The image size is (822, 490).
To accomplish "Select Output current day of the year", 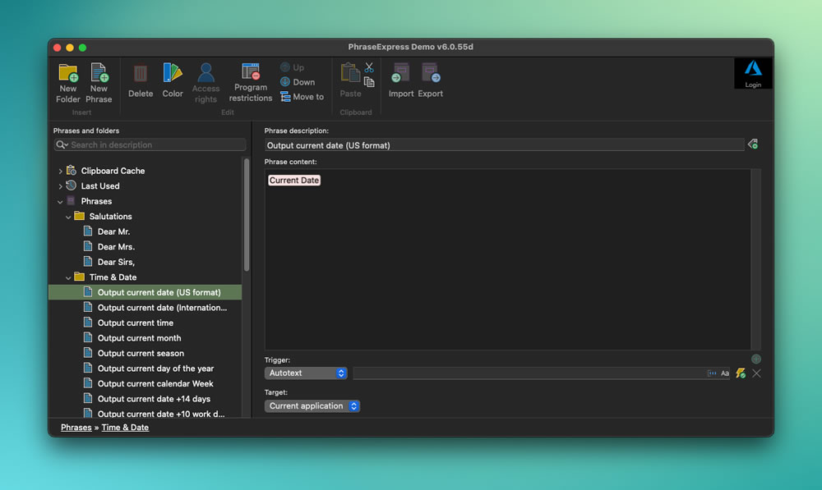I will point(155,368).
